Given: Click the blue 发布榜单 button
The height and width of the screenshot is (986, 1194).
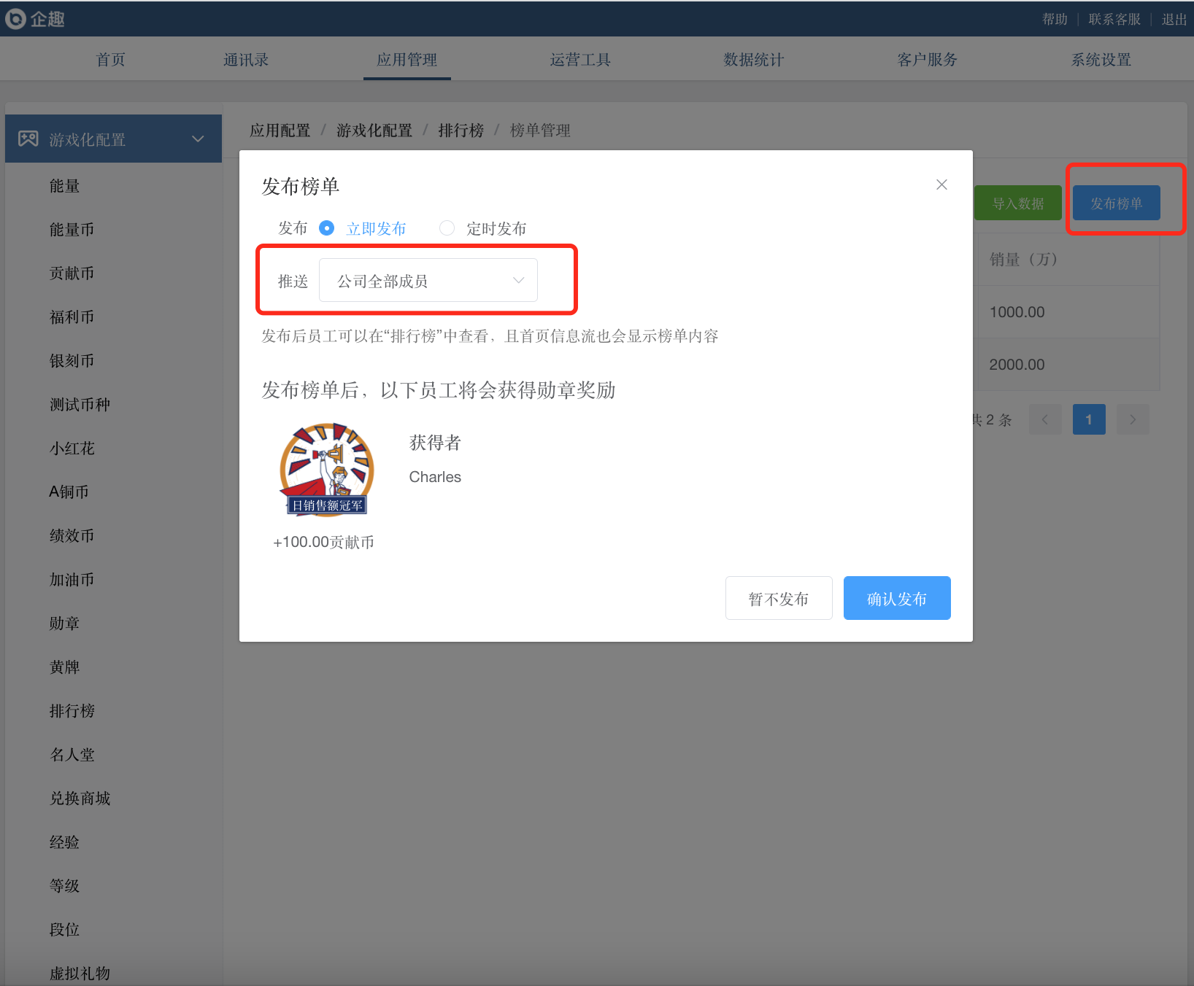Looking at the screenshot, I should (x=1117, y=203).
